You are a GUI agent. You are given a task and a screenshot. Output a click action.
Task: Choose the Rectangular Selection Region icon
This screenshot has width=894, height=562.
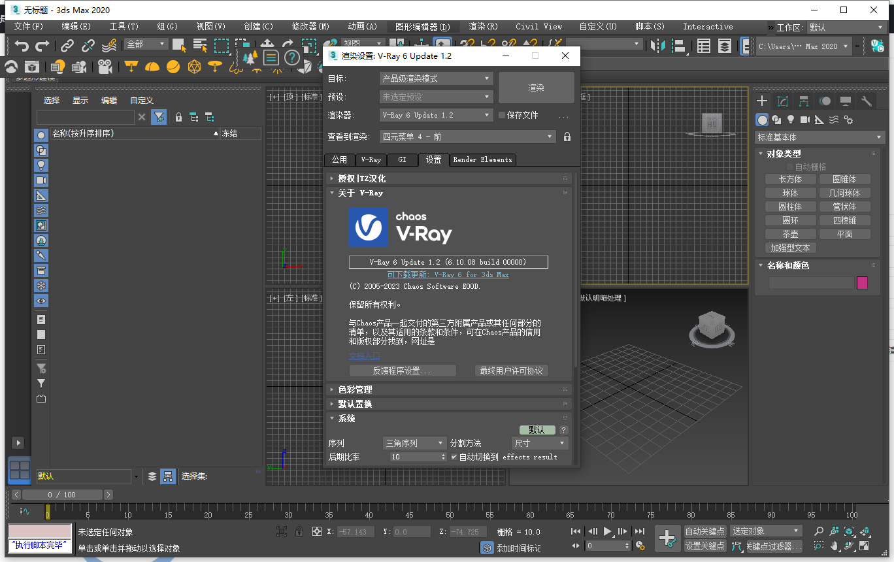click(x=222, y=46)
